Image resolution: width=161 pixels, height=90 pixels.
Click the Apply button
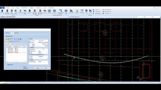click(38, 68)
